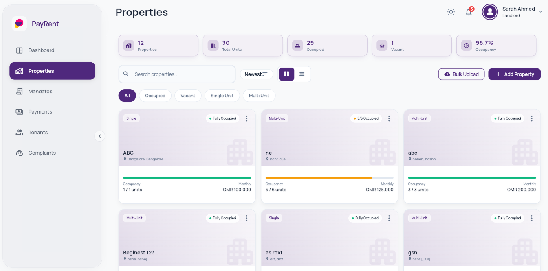Select the All filter chip
The height and width of the screenshot is (271, 548).
(127, 96)
